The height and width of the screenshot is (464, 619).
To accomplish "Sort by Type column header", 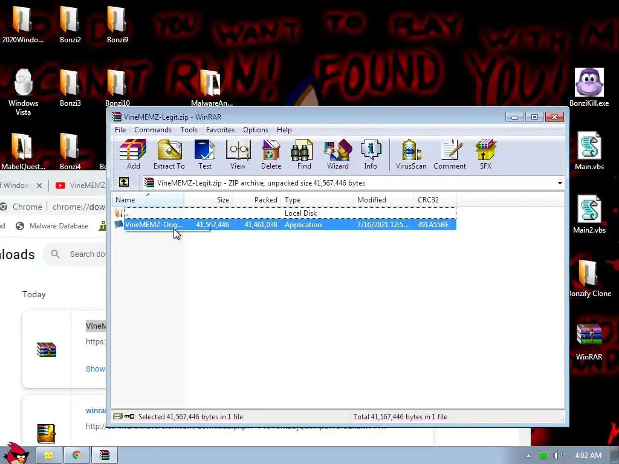I will point(317,199).
